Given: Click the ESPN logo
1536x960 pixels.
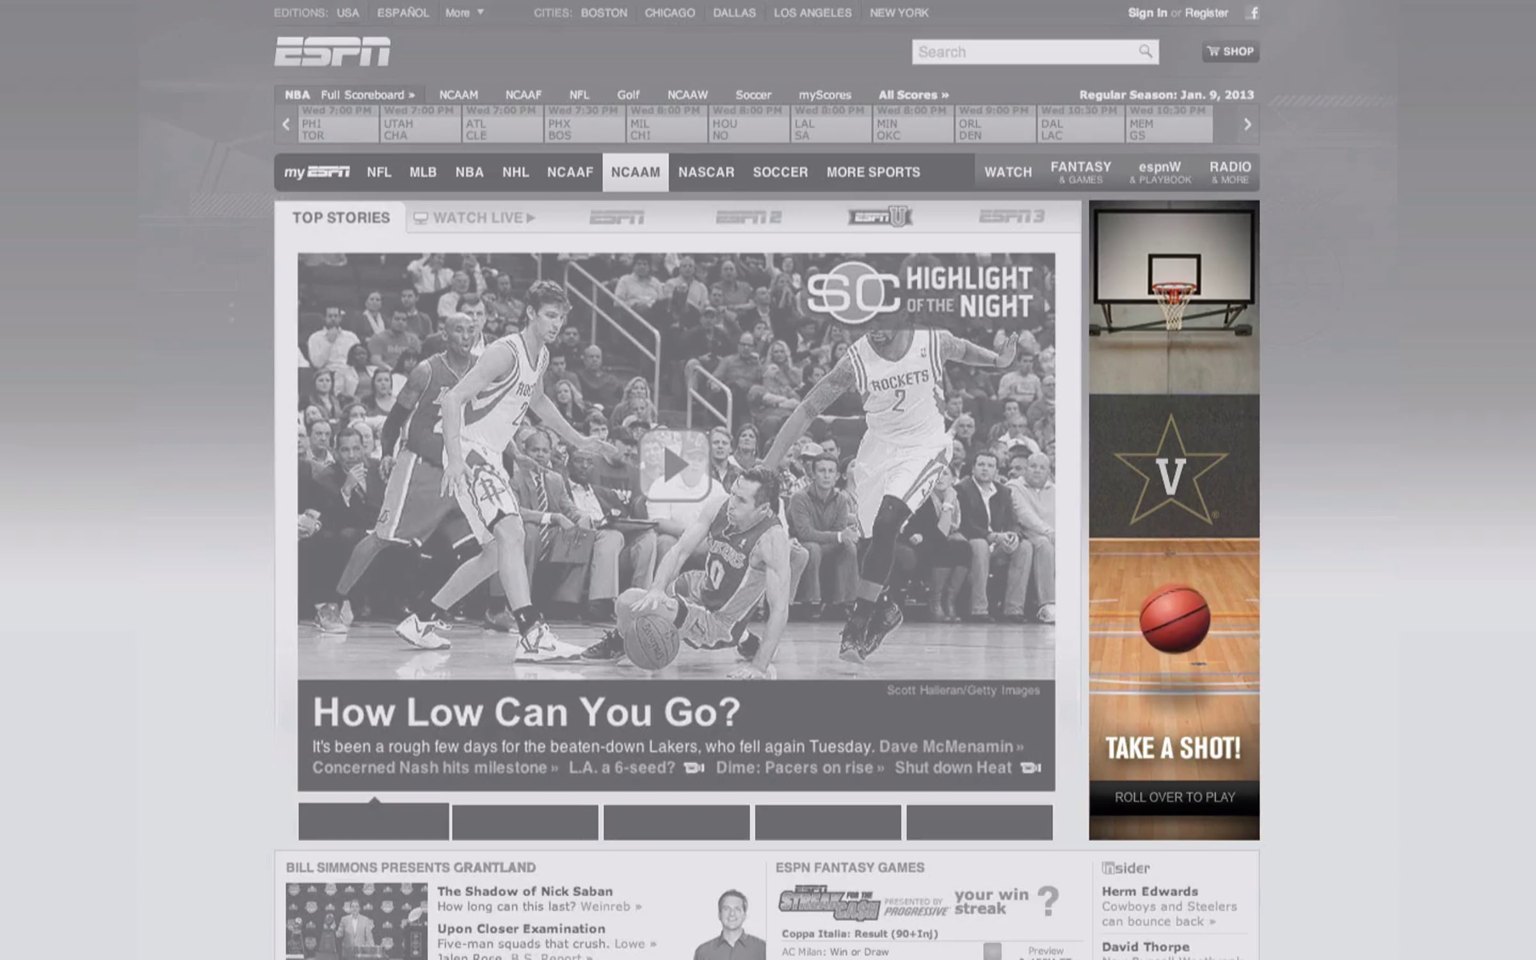Looking at the screenshot, I should click(332, 51).
